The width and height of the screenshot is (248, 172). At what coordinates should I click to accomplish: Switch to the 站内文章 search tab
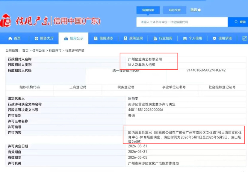point(175,10)
